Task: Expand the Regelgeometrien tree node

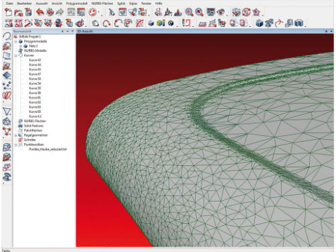Action: [x=16, y=135]
